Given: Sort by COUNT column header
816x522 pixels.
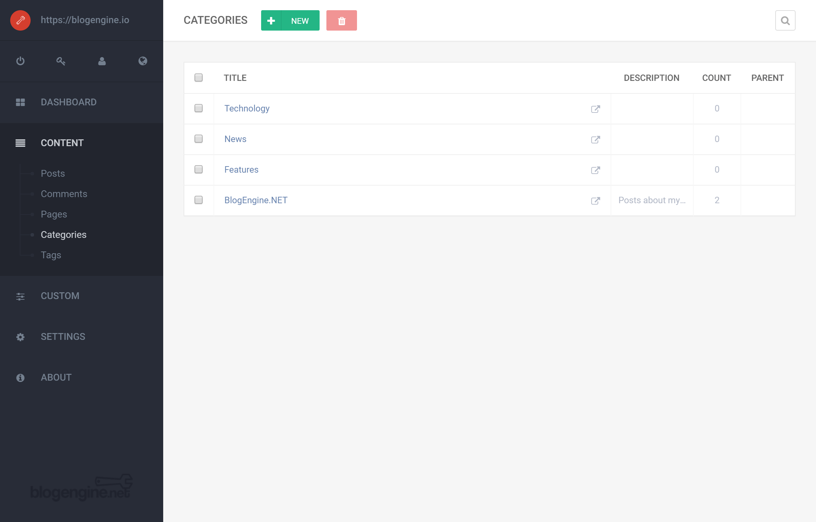Looking at the screenshot, I should pyautogui.click(x=716, y=78).
